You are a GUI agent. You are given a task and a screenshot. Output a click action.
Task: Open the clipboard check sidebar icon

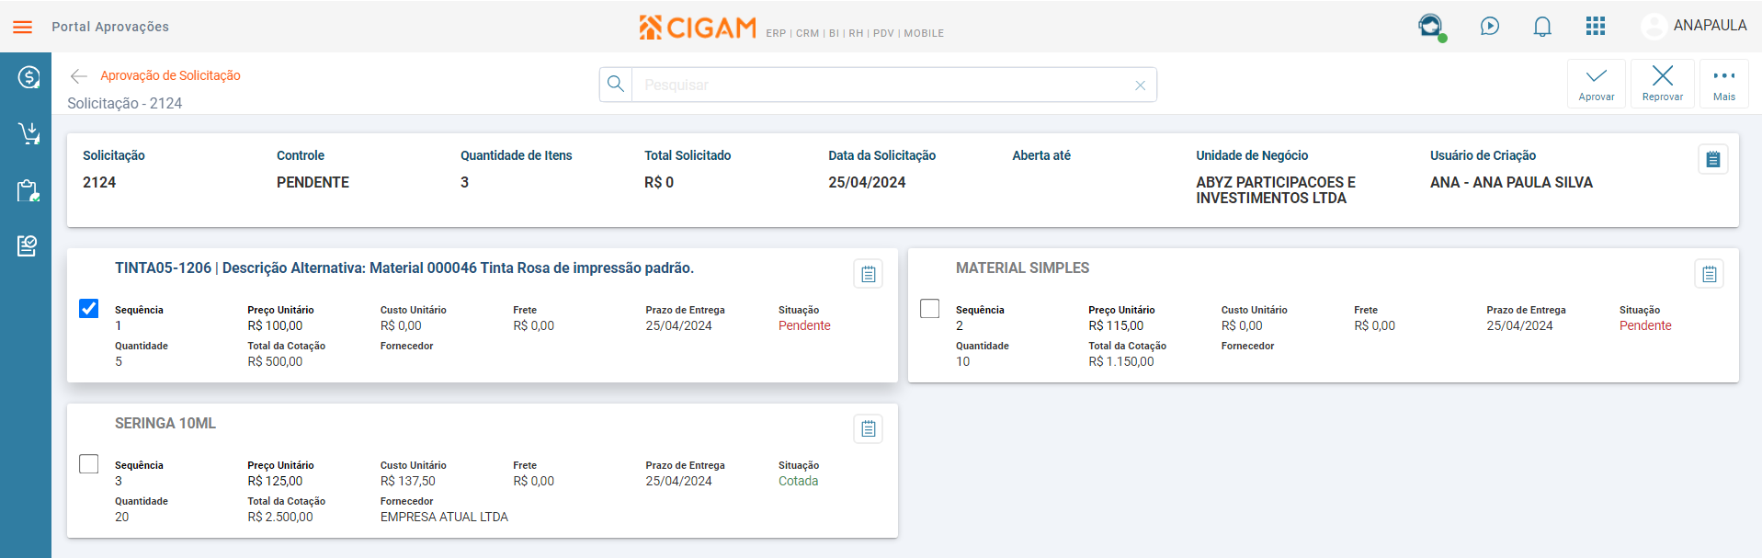28,190
